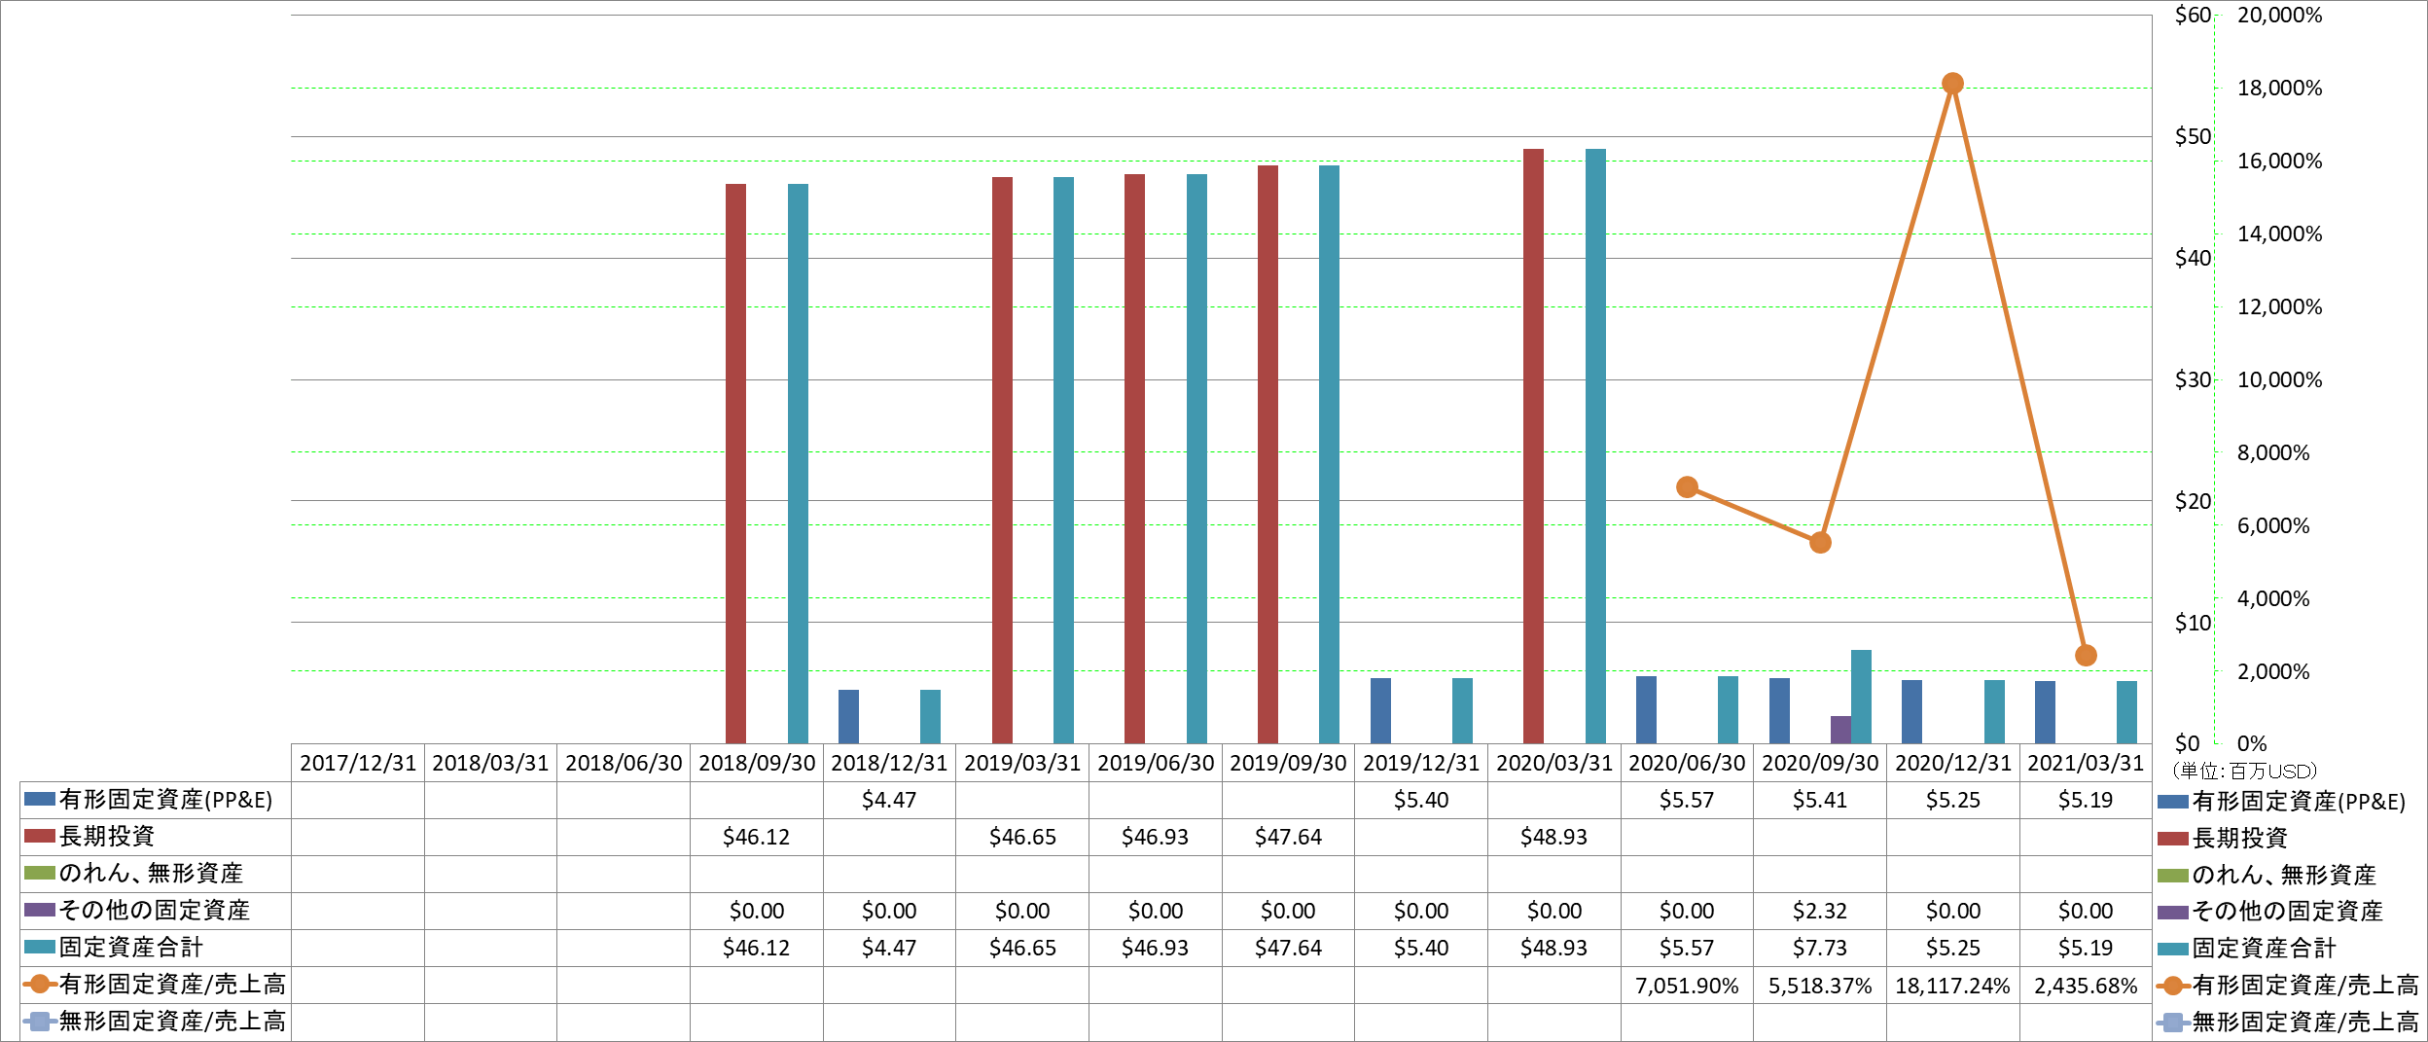Select the orange data point for 2021/03/31
The image size is (2428, 1042).
click(x=2086, y=656)
